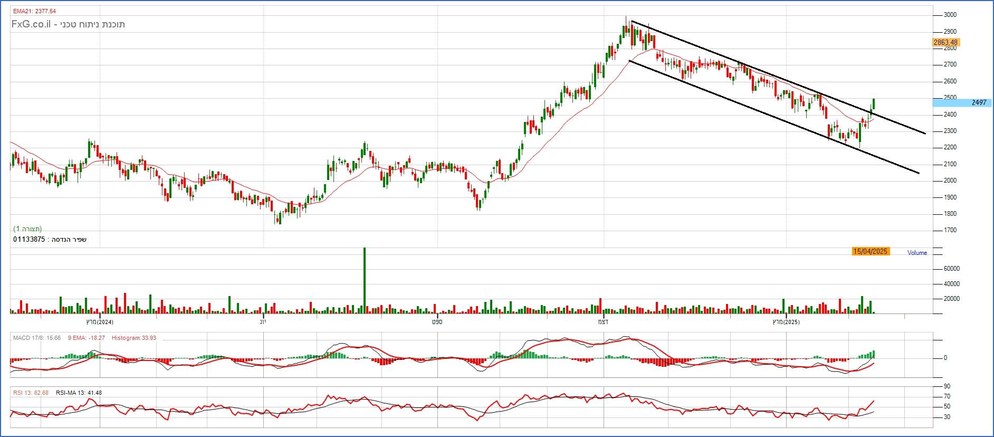This screenshot has width=994, height=437.
Task: Click the 3000 price axis label
Action: 950,15
